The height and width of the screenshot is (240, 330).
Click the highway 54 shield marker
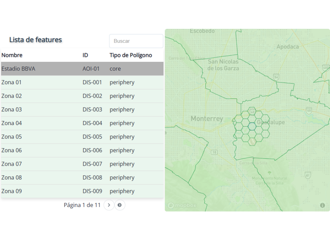276,77
